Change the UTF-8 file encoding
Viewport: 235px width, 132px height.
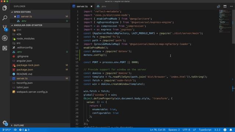(186, 130)
